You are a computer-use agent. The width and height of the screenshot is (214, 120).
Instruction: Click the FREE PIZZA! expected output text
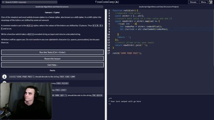pos(63,83)
